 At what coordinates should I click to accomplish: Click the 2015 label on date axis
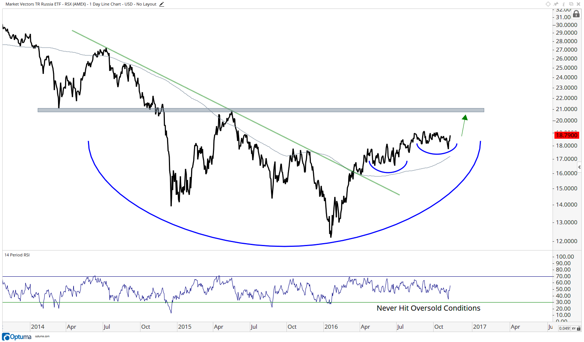(184, 327)
